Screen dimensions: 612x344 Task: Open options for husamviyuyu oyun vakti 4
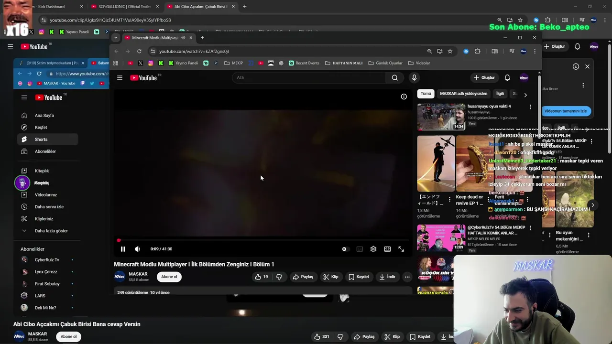pos(530,107)
